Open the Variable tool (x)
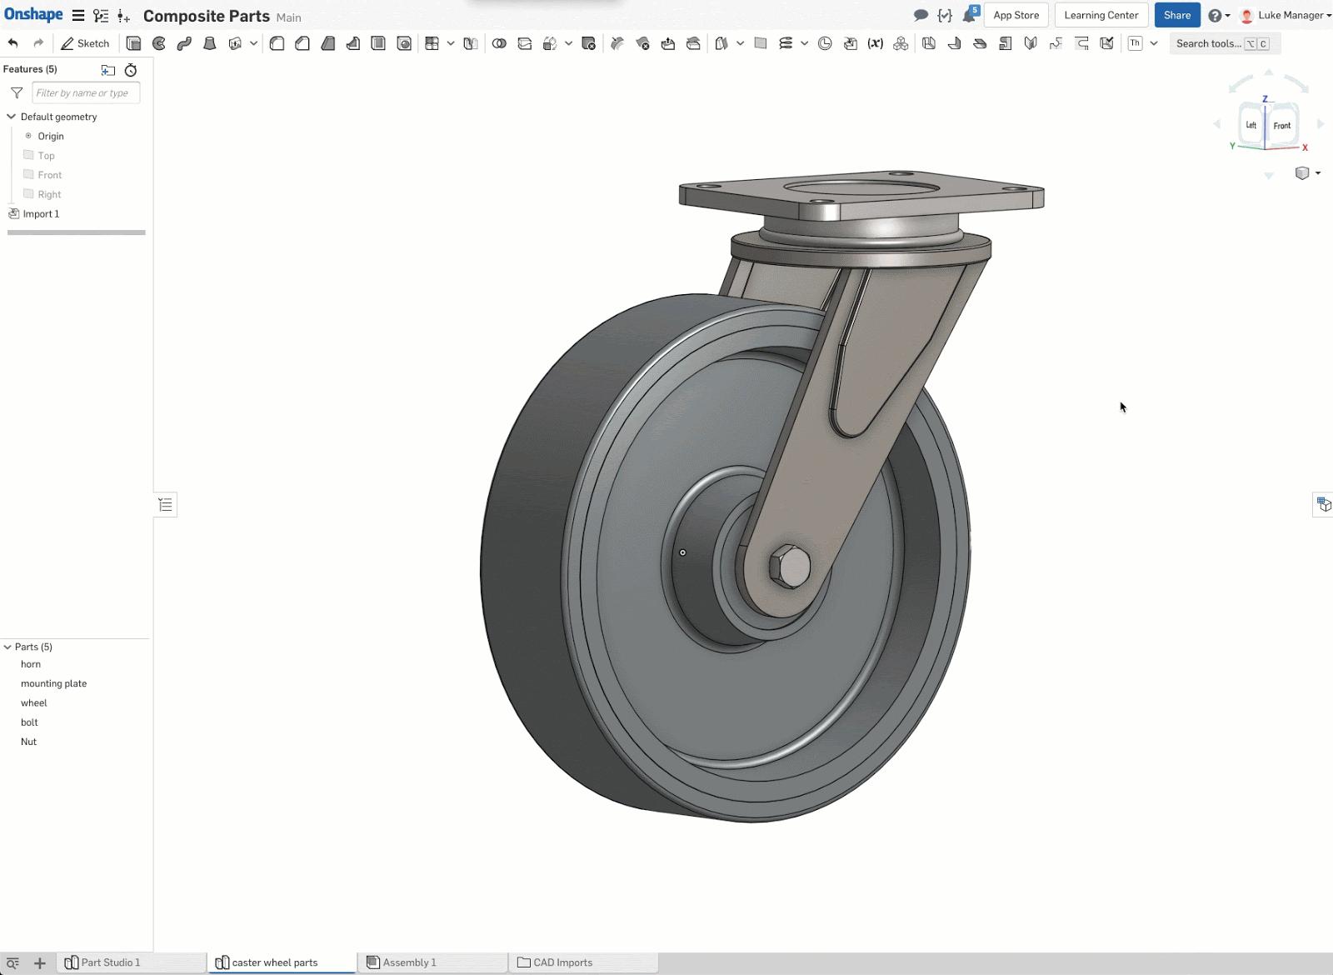Image resolution: width=1333 pixels, height=975 pixels. click(875, 43)
